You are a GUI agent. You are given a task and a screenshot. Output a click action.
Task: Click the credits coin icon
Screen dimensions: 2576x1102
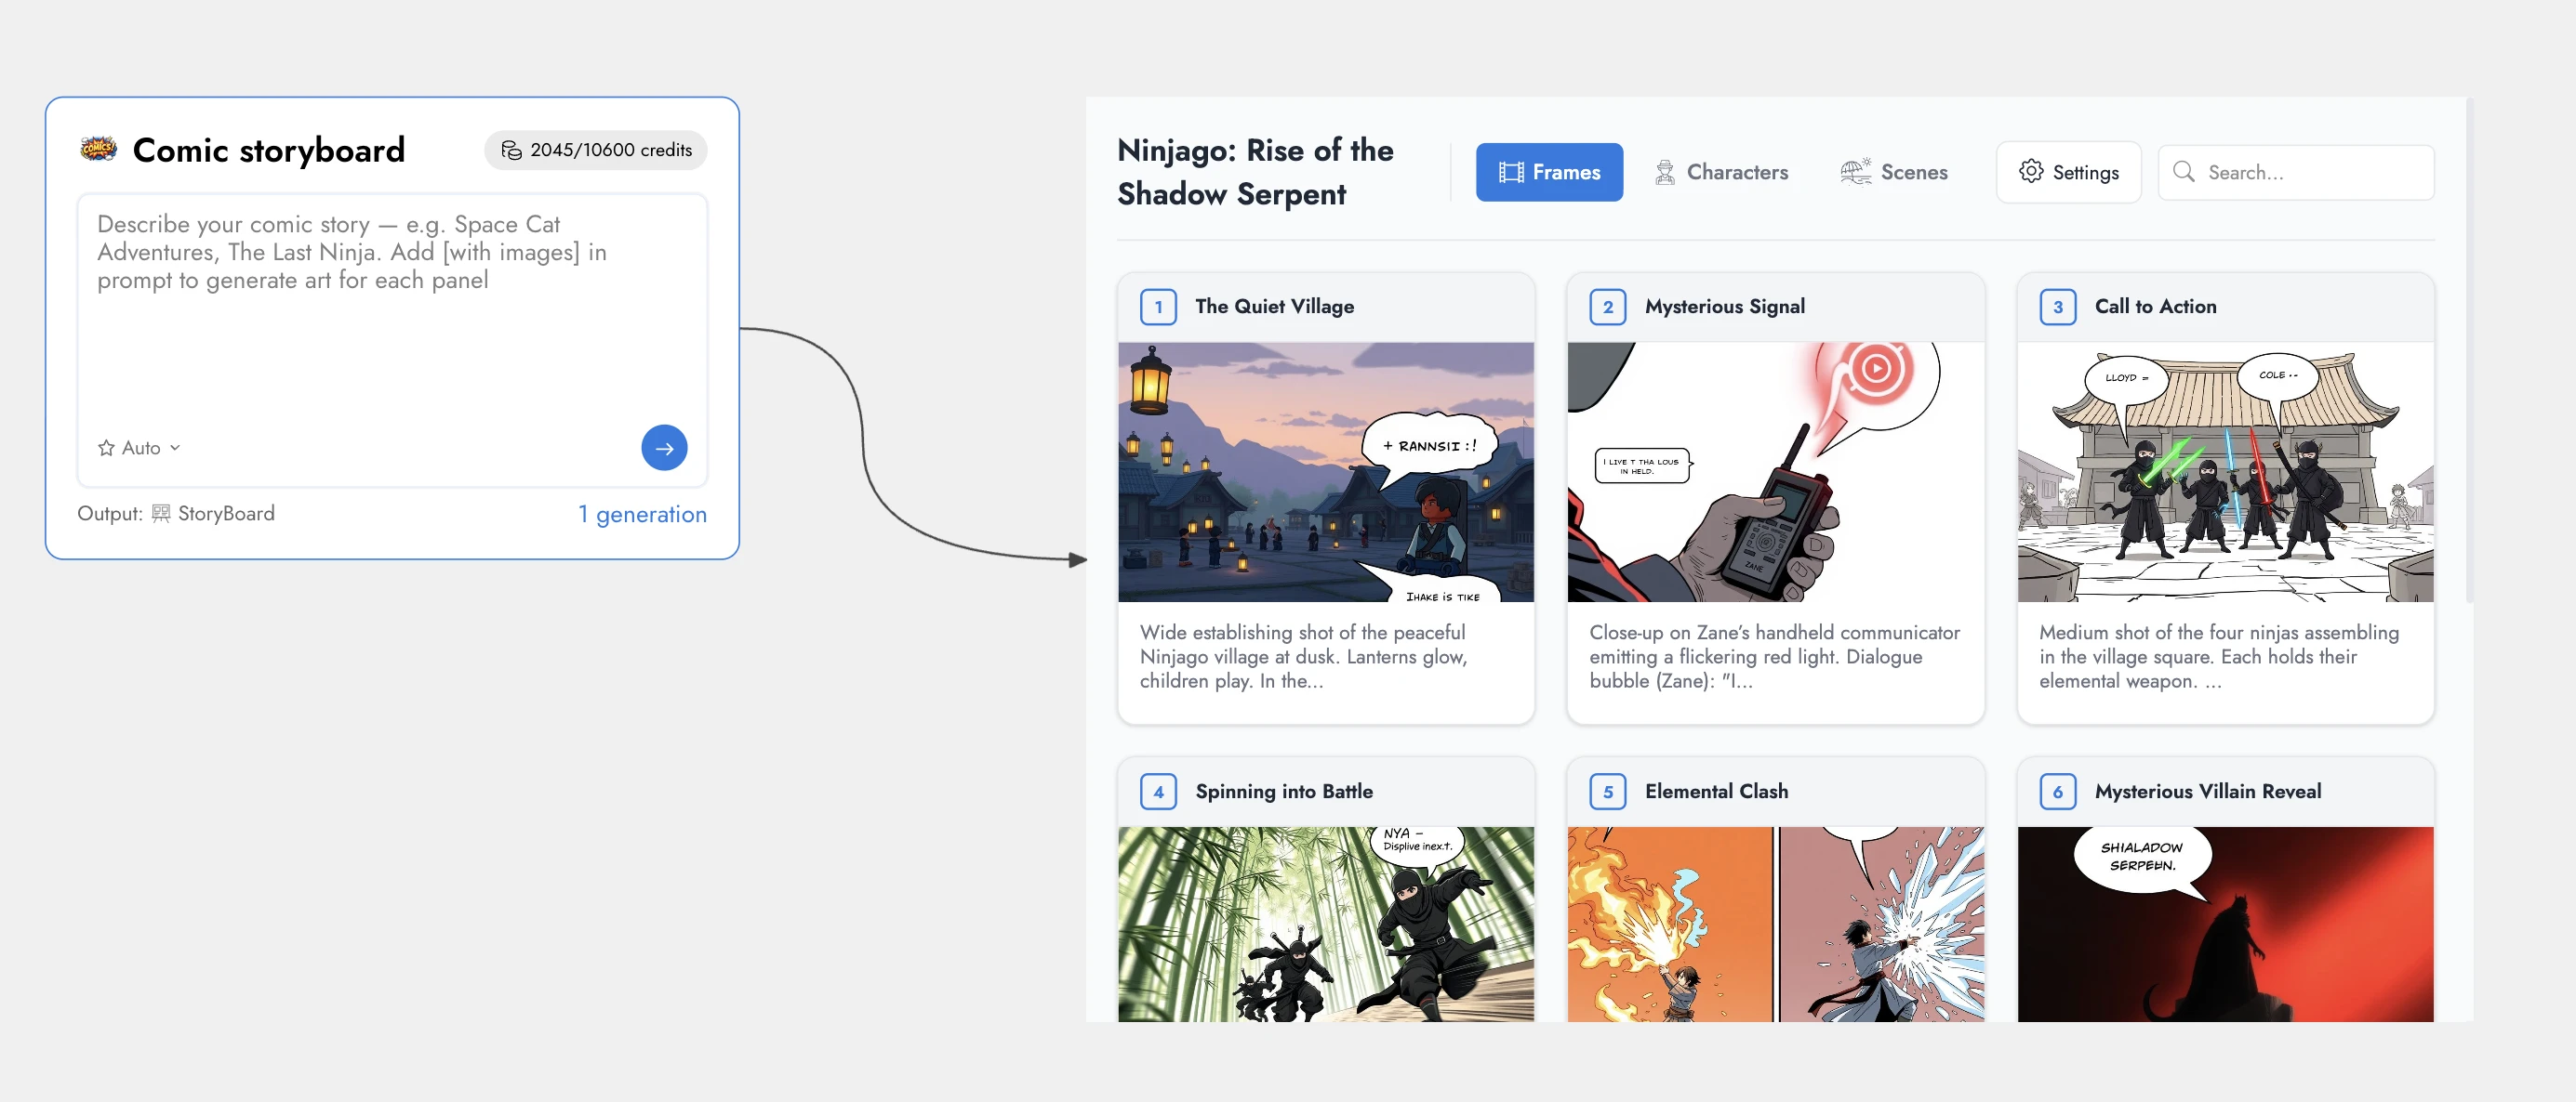point(511,150)
